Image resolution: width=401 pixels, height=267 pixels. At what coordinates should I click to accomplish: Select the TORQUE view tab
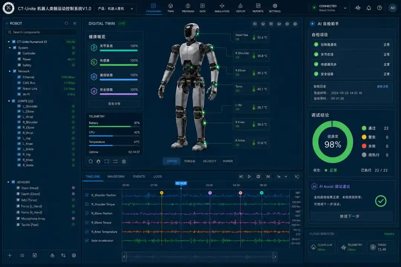click(x=189, y=161)
